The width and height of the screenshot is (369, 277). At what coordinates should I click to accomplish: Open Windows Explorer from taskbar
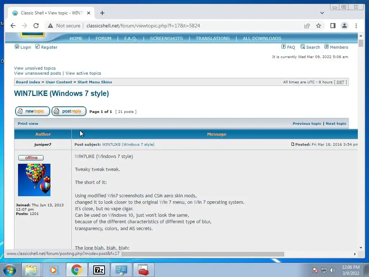coord(31,270)
